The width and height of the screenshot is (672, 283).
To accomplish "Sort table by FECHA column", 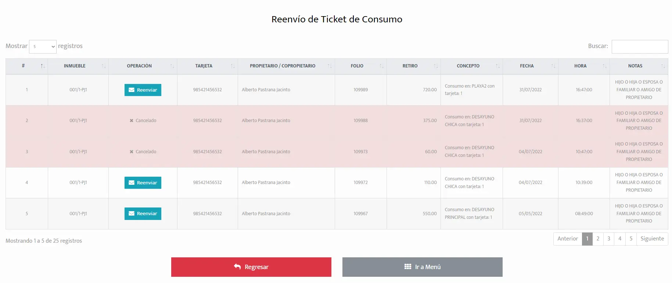I will pos(531,66).
